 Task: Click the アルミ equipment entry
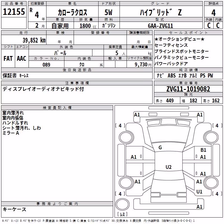click(193, 76)
